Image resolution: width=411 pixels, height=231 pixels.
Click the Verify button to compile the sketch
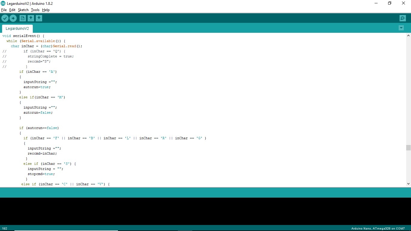click(5, 18)
